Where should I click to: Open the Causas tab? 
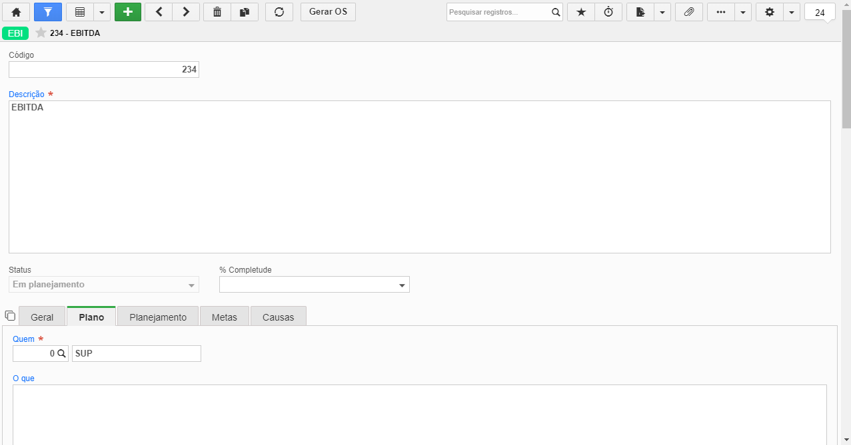click(x=279, y=317)
